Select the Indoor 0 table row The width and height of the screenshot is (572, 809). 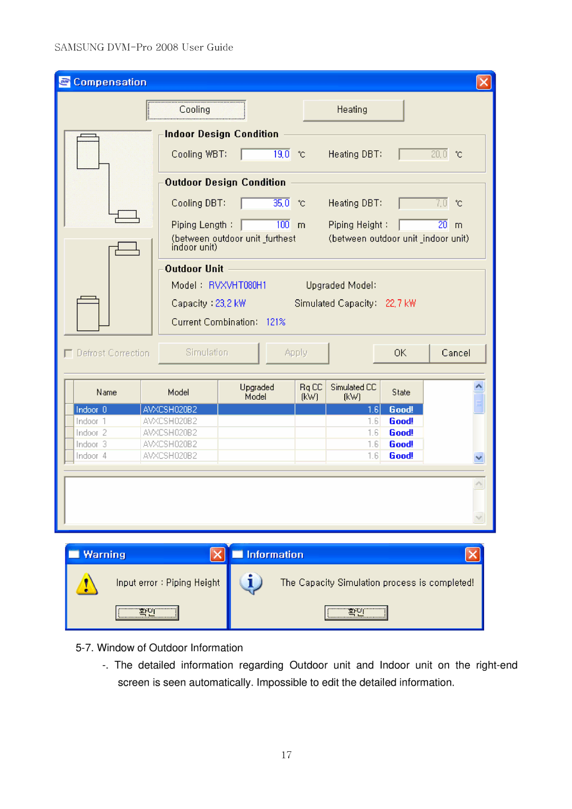tap(244, 409)
